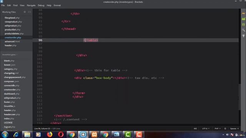Open connectdb.php in project tree

(12, 85)
